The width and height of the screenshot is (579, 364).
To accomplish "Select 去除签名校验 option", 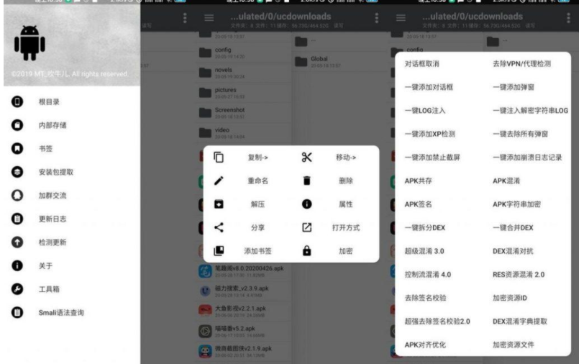I will tap(425, 298).
